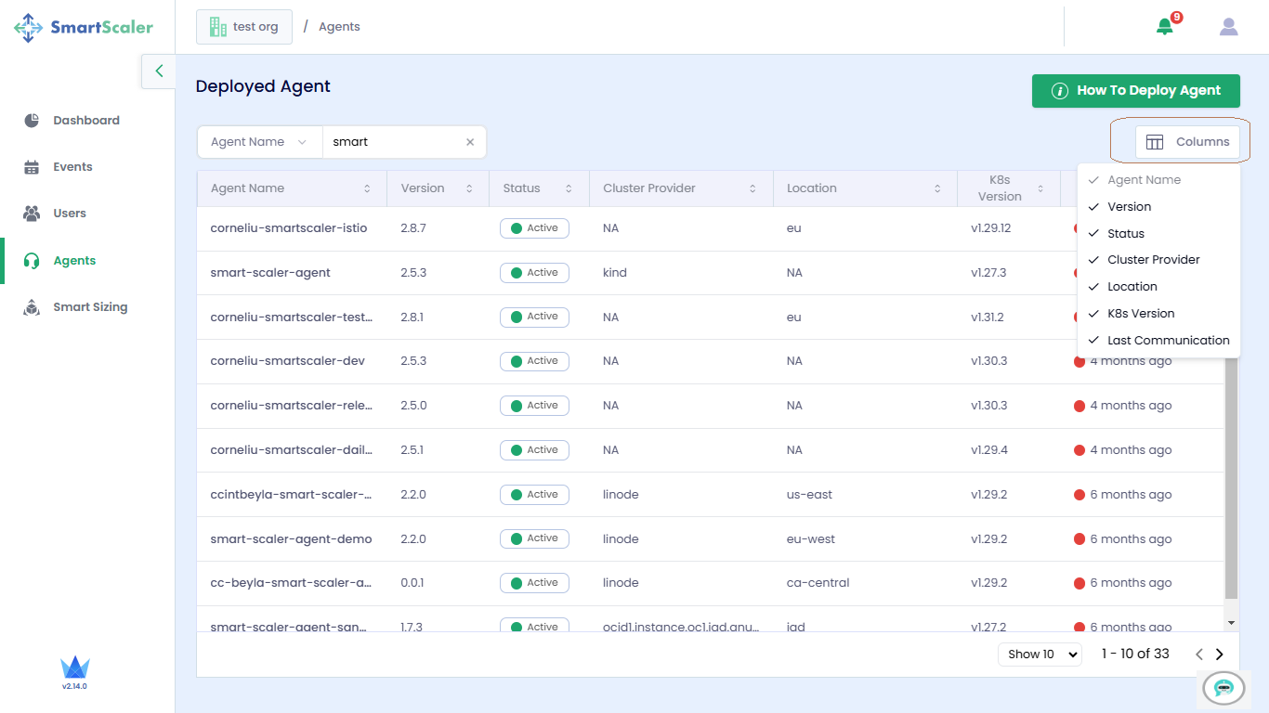1269x713 pixels.
Task: Uncheck the Cluster Provider column option
Action: pos(1158,260)
